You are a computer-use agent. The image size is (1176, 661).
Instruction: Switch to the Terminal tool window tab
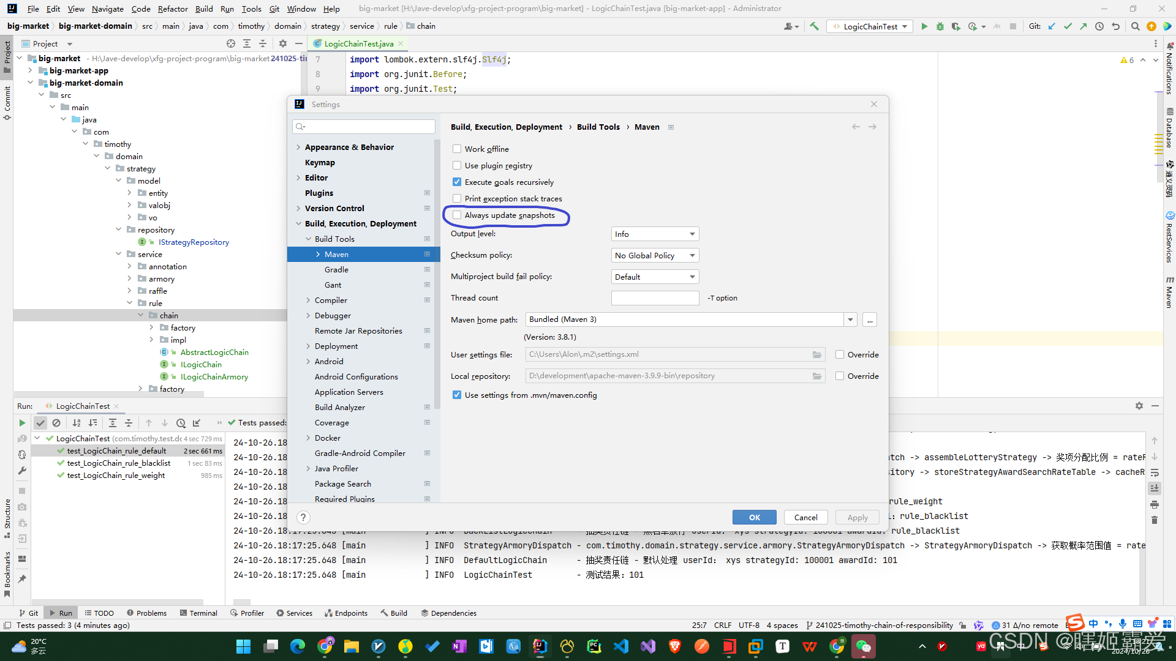tap(198, 613)
